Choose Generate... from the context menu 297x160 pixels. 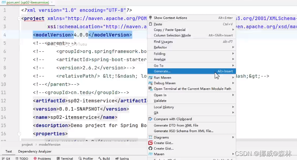click(192, 71)
